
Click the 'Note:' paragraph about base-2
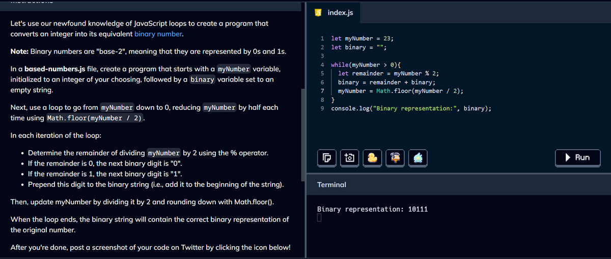tap(148, 51)
